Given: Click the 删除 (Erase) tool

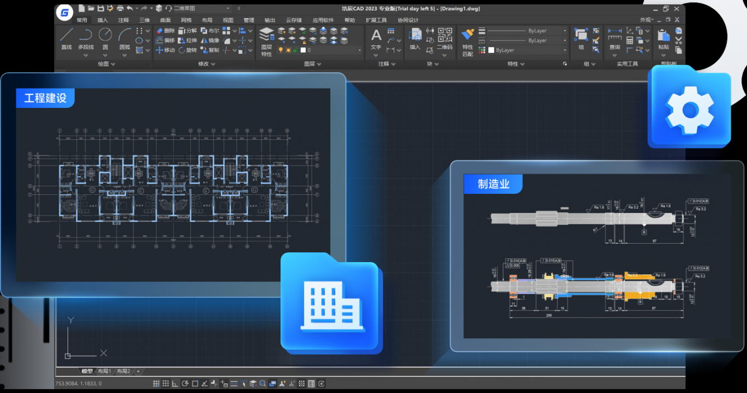Looking at the screenshot, I should tap(165, 31).
